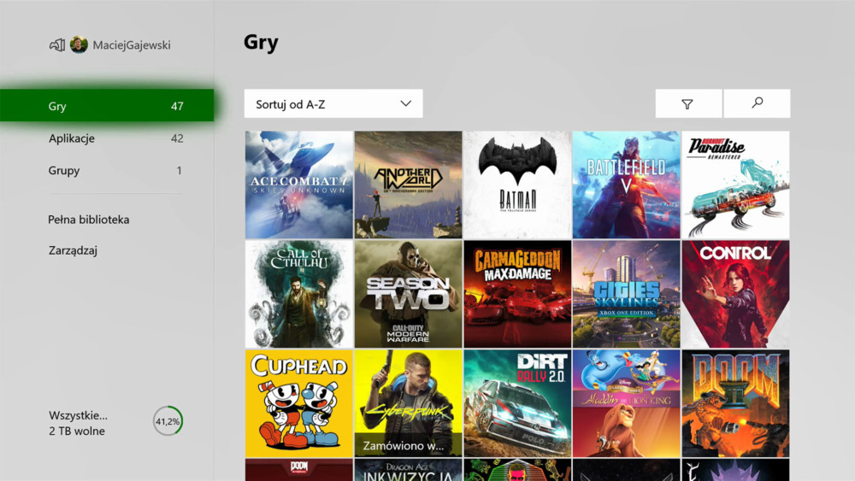855x481 pixels.
Task: Choose the DiRT Rally 2.0 tile
Action: (x=517, y=403)
